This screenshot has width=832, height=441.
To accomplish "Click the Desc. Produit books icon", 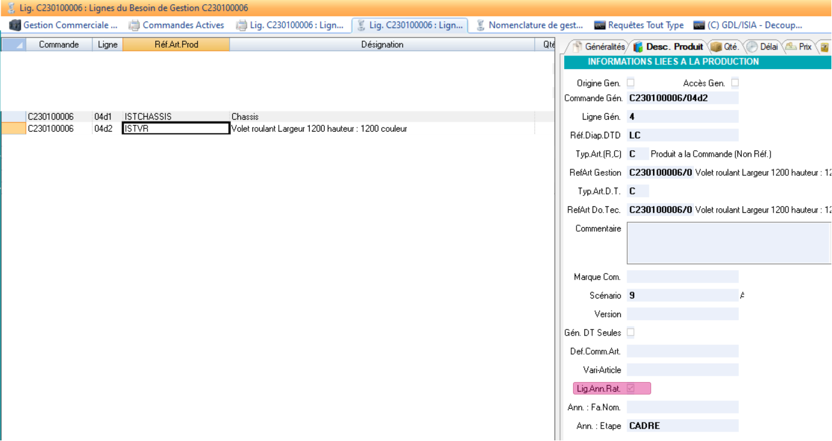I will click(x=639, y=46).
